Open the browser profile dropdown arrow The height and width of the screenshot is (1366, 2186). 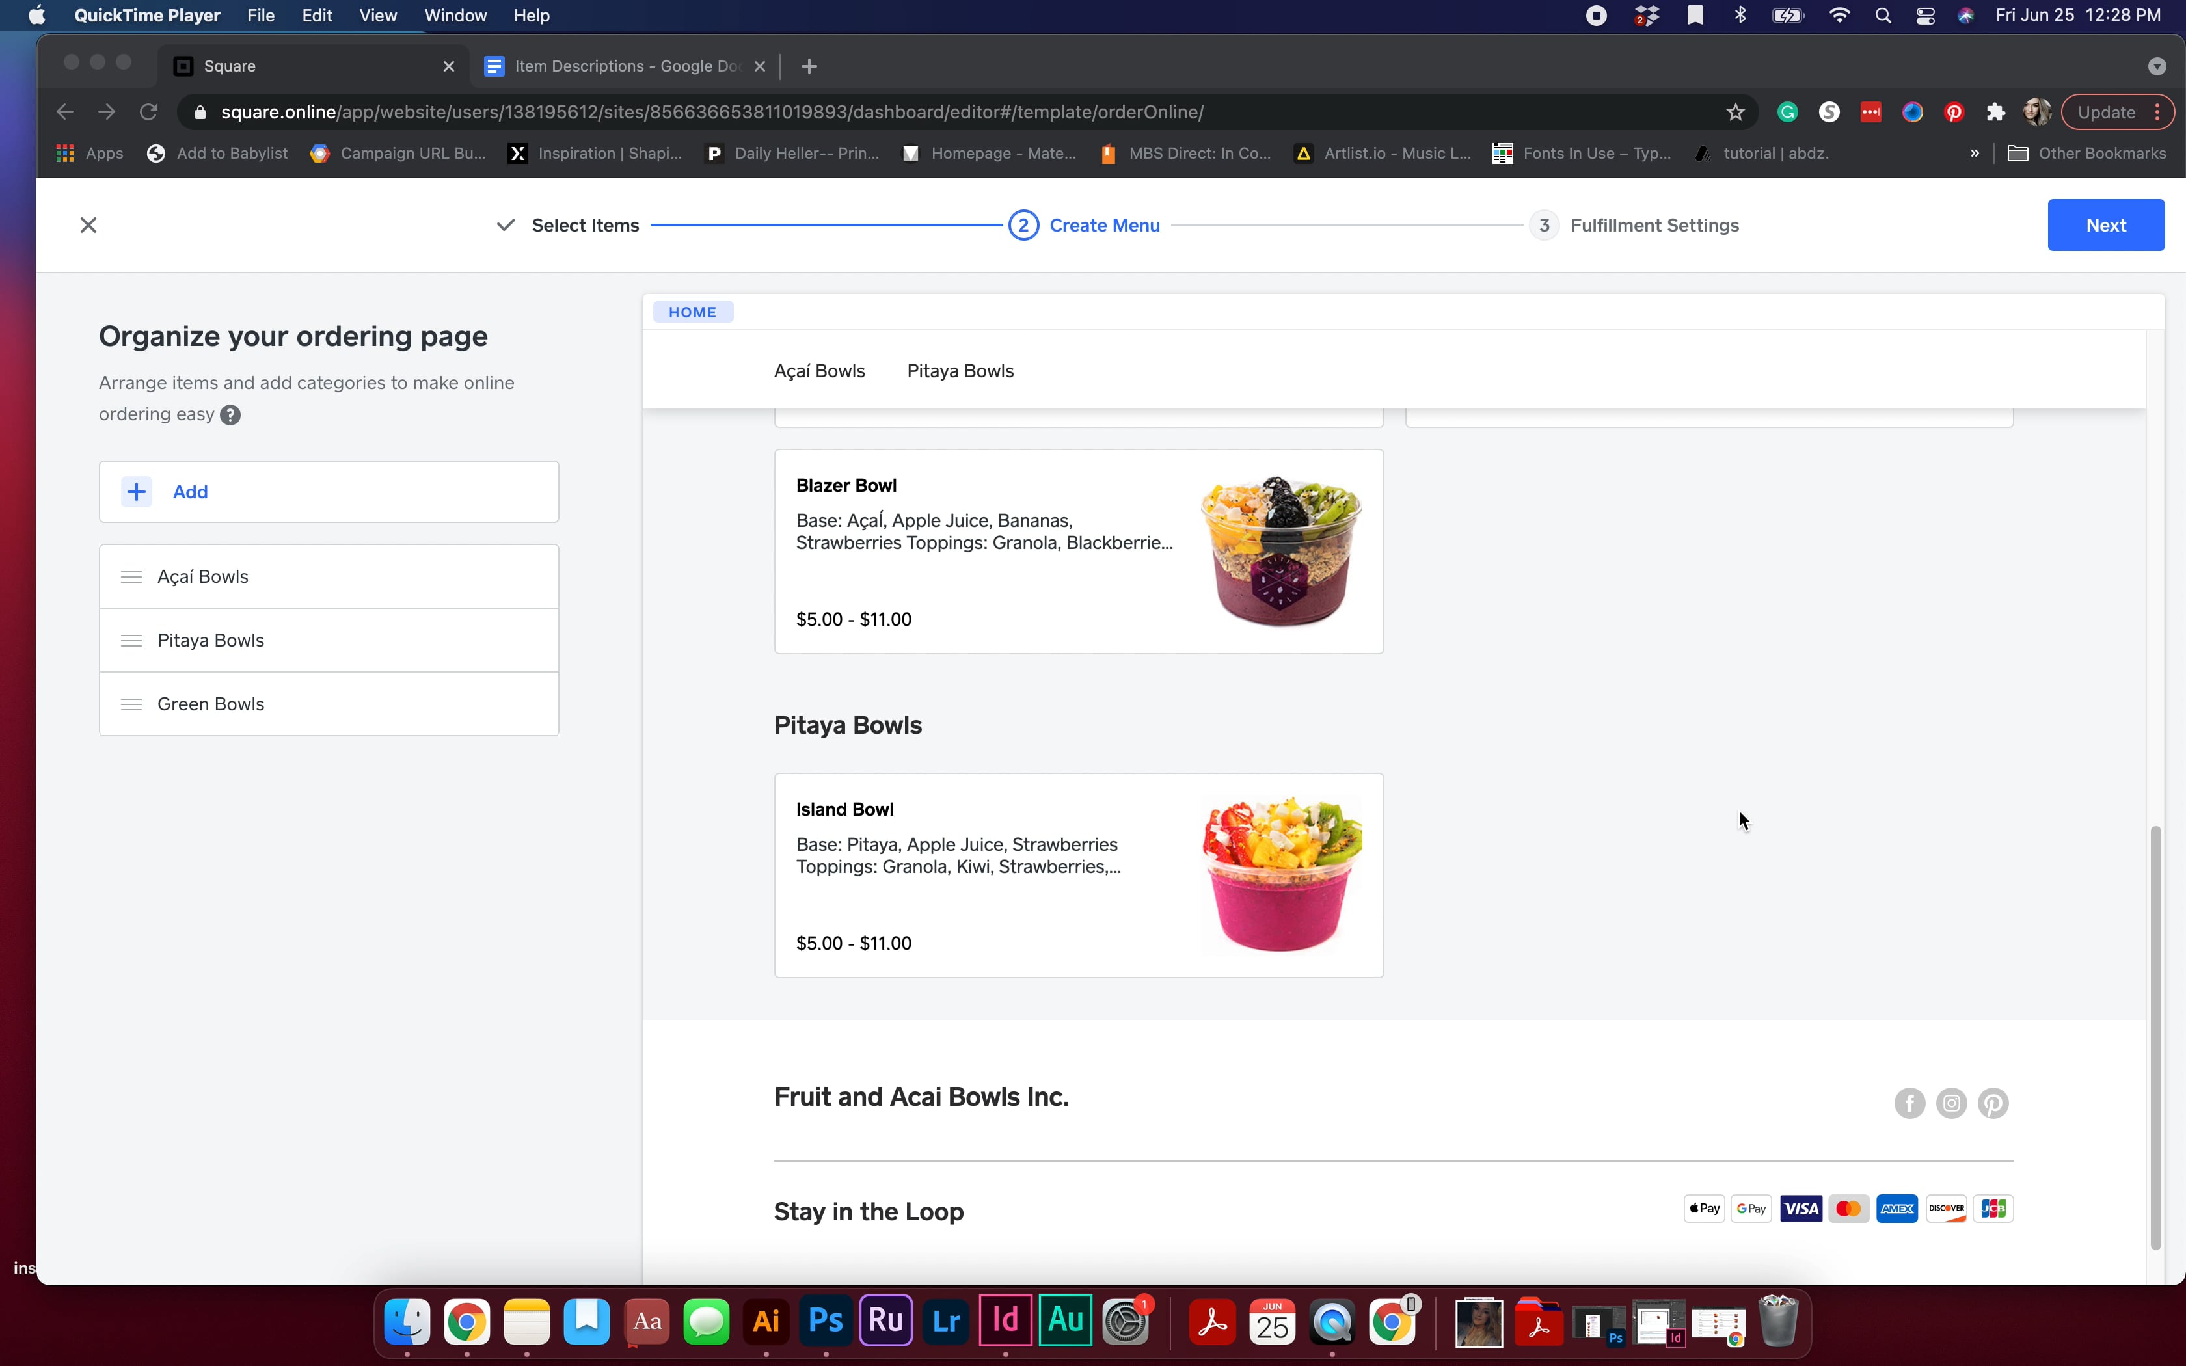[x=2156, y=66]
